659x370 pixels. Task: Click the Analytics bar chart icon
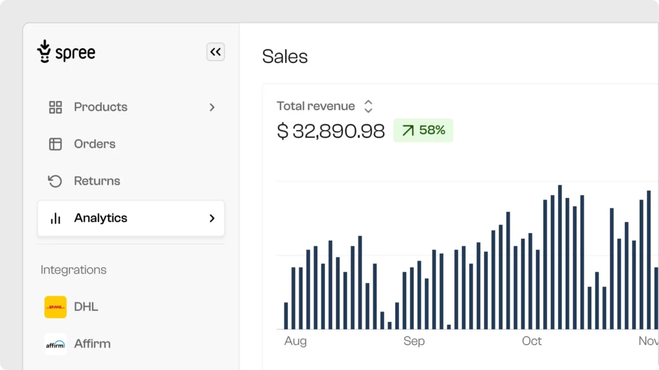[x=55, y=218]
